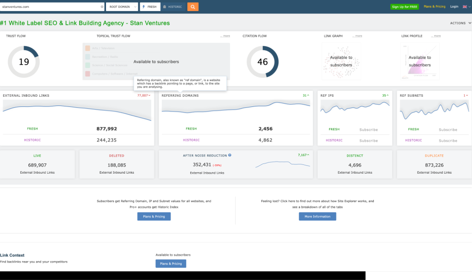Click the Sign Up for FREE button
Viewport: 472px width, 280px height.
[404, 6]
